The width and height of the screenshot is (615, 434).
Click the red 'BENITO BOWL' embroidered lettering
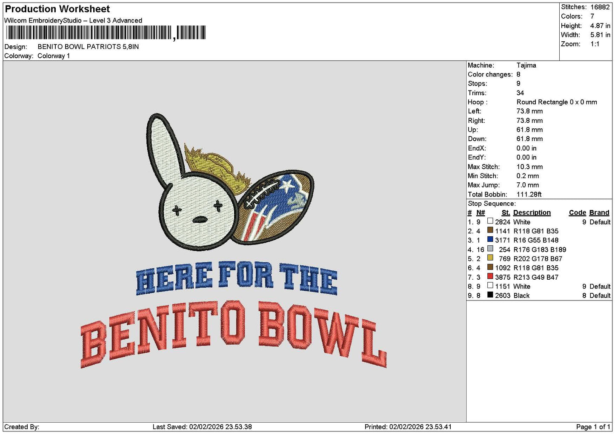point(233,334)
